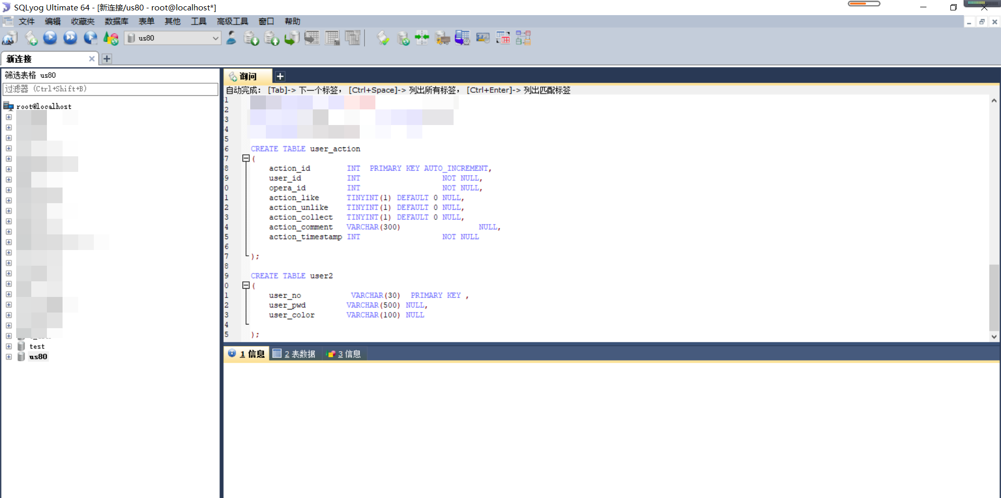The height and width of the screenshot is (498, 1001).
Task: Expand the first database node under root@localhost
Action: 9,117
